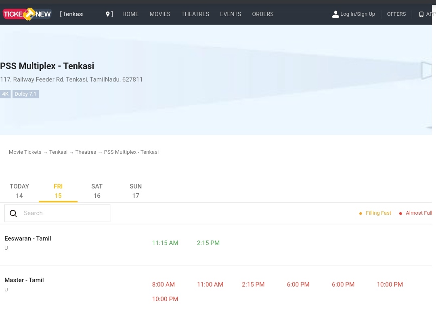Click the TicketNew logo
This screenshot has height=316, width=436.
[x=27, y=14]
